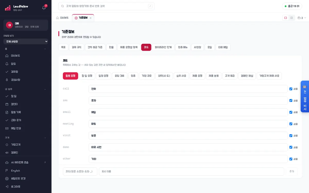The width and height of the screenshot is (309, 193).
Task: Switch to split-pane layout icon
Action: (291, 18)
